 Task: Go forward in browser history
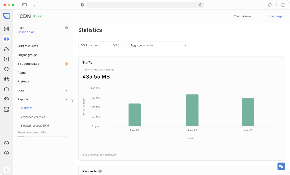(x=41, y=5)
